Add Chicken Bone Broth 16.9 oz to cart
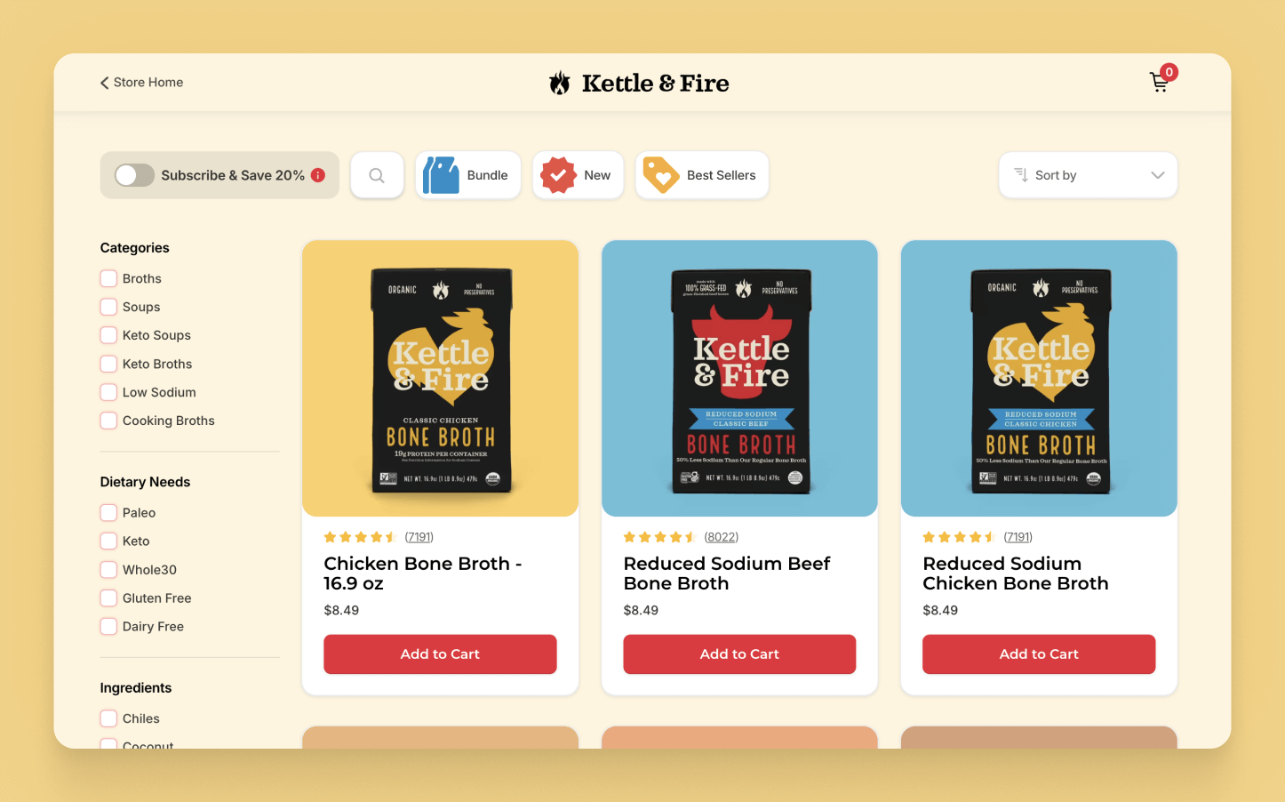Screen dimensions: 1285x802 440,654
